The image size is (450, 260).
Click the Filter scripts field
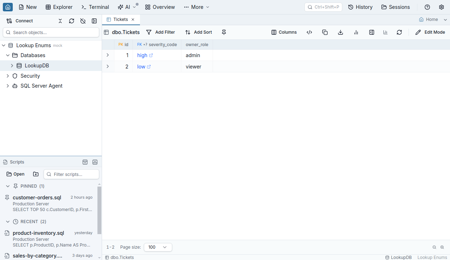(x=71, y=174)
